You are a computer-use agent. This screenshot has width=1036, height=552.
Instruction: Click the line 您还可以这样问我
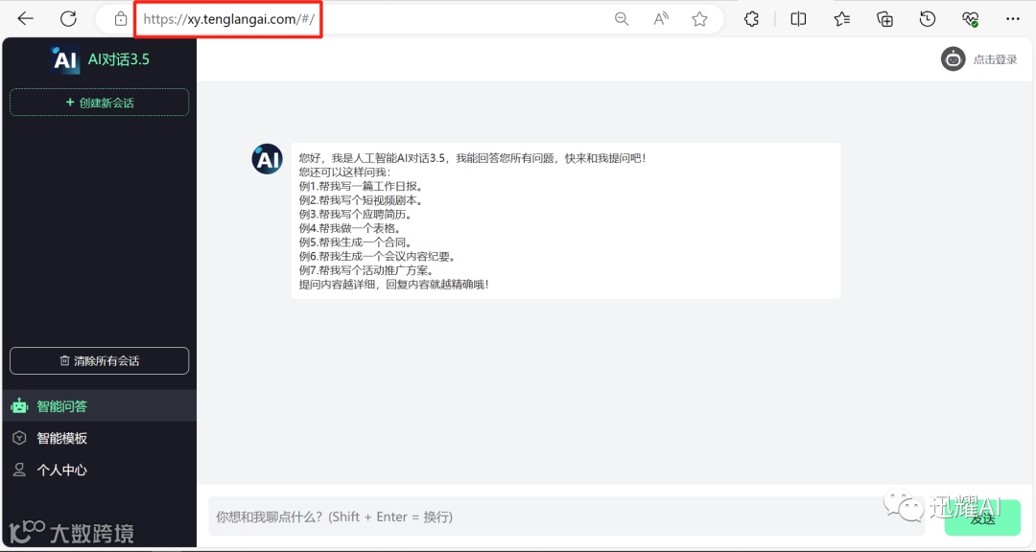click(x=345, y=172)
